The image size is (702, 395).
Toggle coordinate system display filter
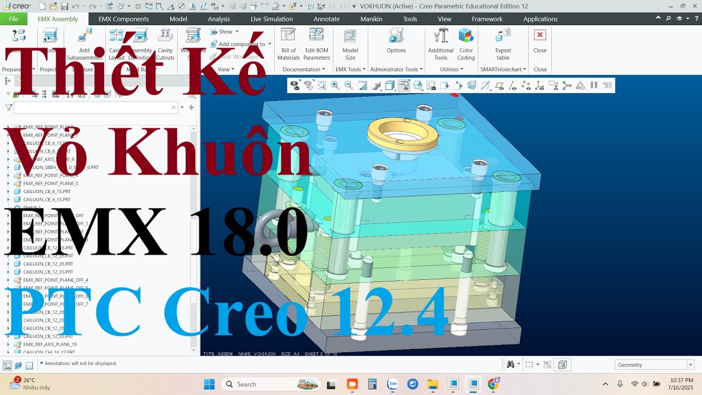539,86
